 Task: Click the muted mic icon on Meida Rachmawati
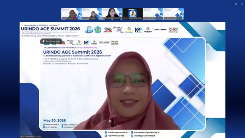(x=104, y=18)
